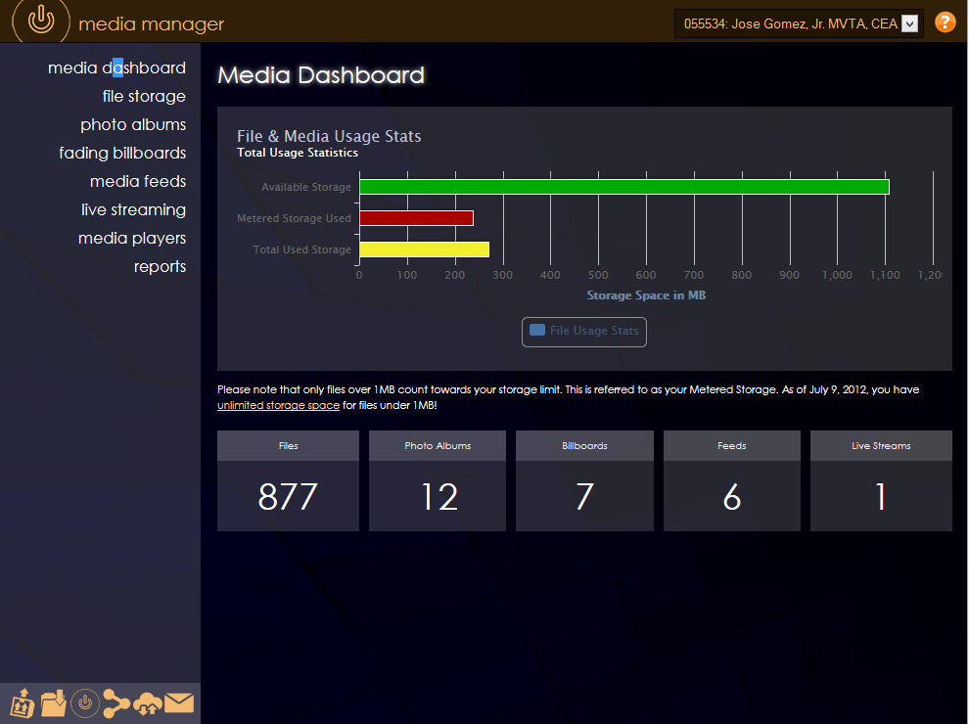Viewport: 969px width, 724px height.
Task: Go to media feeds
Action: 138,181
